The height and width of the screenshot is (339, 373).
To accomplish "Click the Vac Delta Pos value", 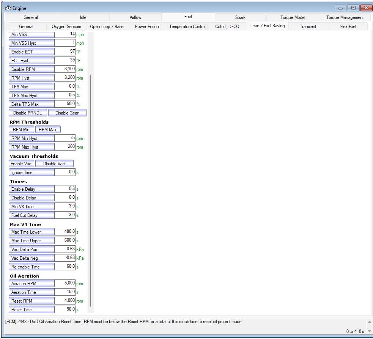I will (x=65, y=249).
